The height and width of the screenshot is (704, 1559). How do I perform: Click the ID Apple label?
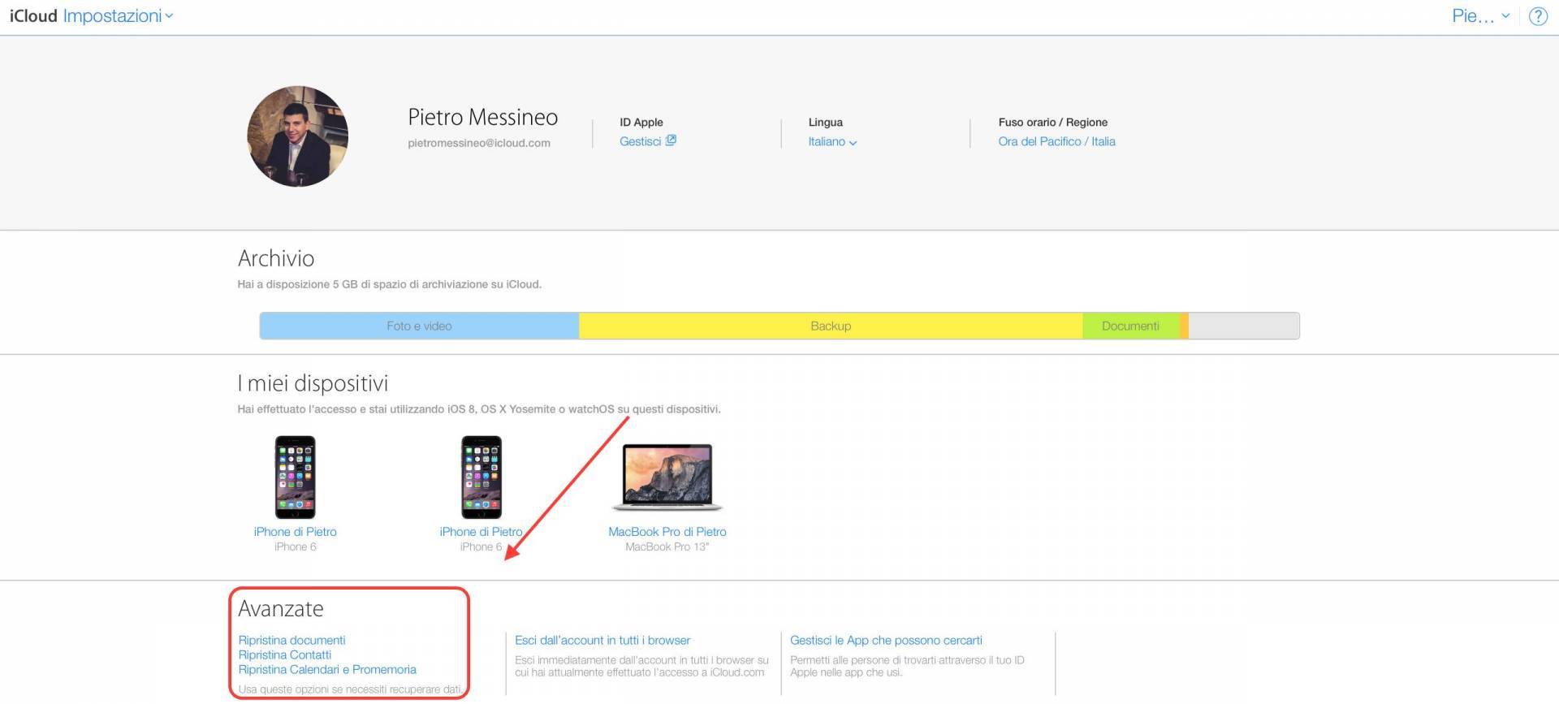click(x=641, y=123)
